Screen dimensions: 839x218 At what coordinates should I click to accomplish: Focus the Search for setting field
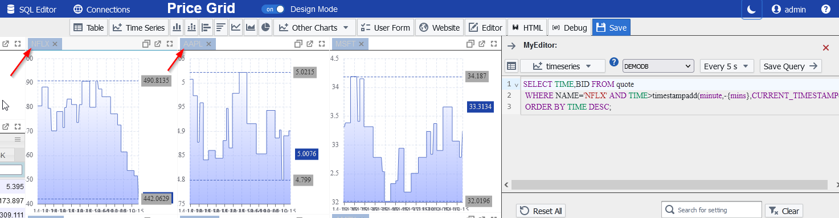[711, 210]
